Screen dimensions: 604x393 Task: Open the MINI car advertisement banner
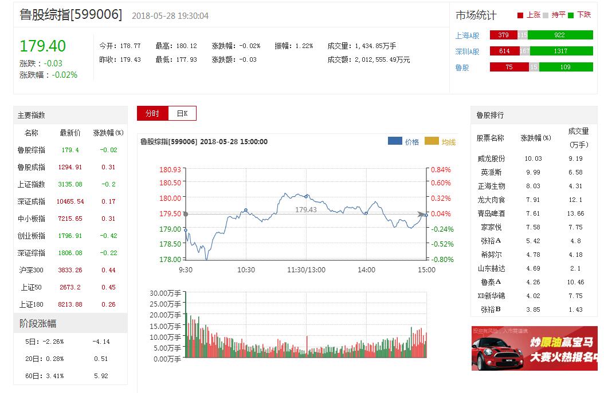[x=534, y=348]
